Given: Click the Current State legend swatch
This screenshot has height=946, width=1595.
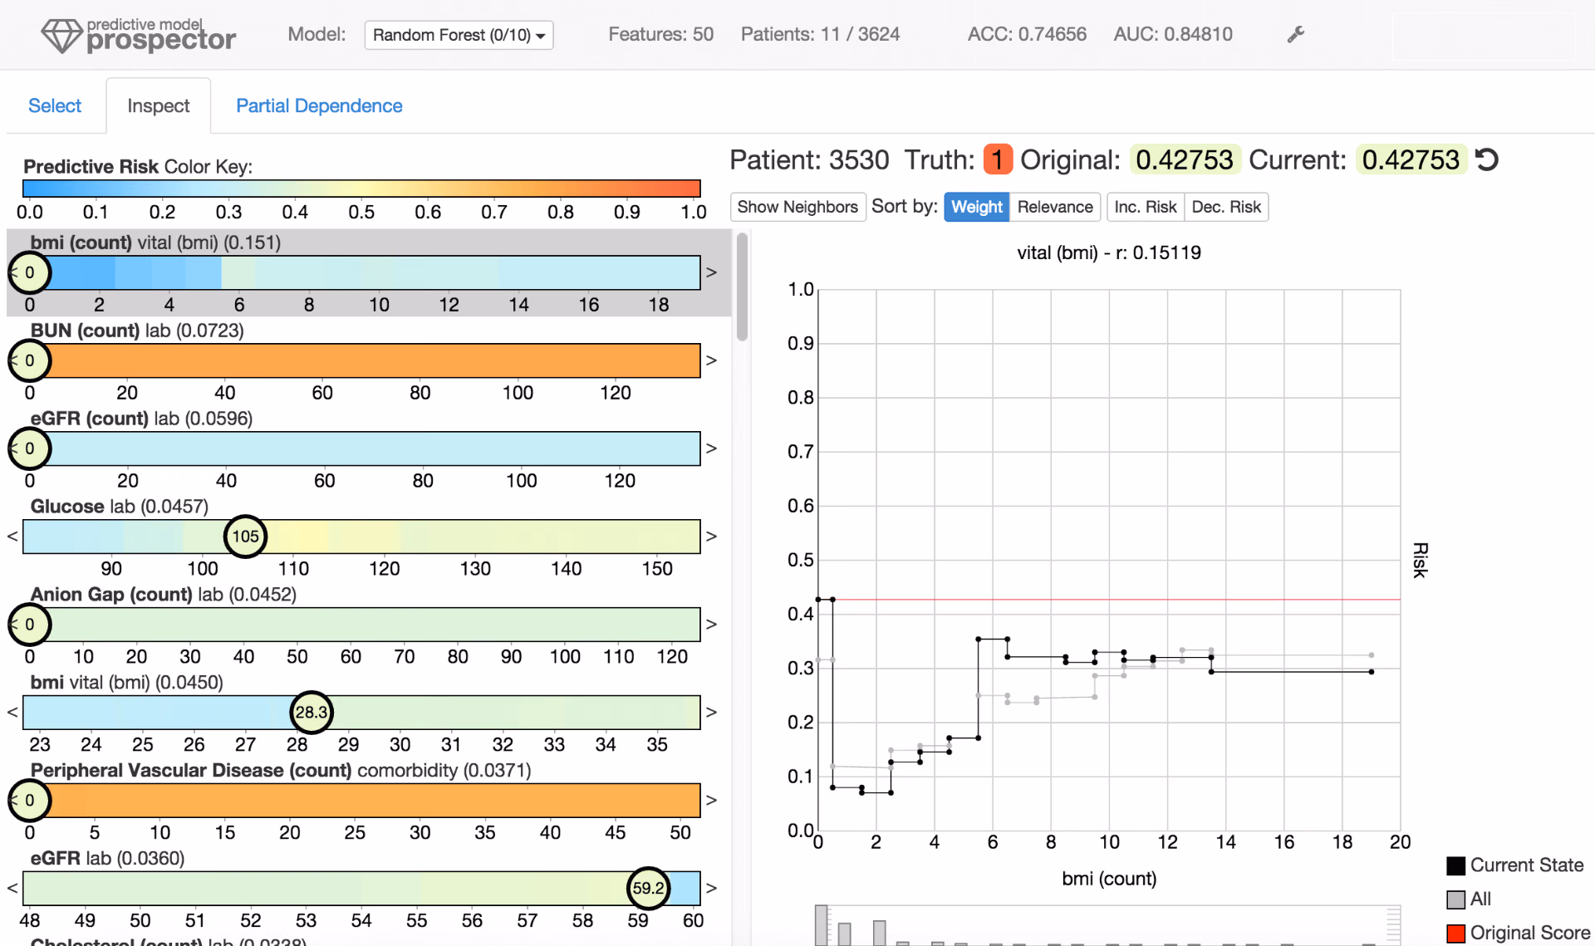Looking at the screenshot, I should click(1455, 865).
